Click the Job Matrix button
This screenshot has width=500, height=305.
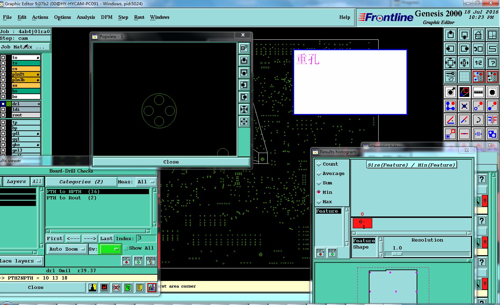(x=25, y=47)
